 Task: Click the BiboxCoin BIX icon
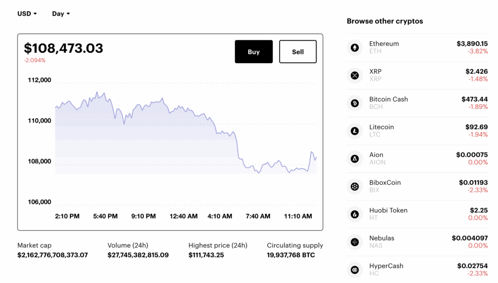(355, 186)
